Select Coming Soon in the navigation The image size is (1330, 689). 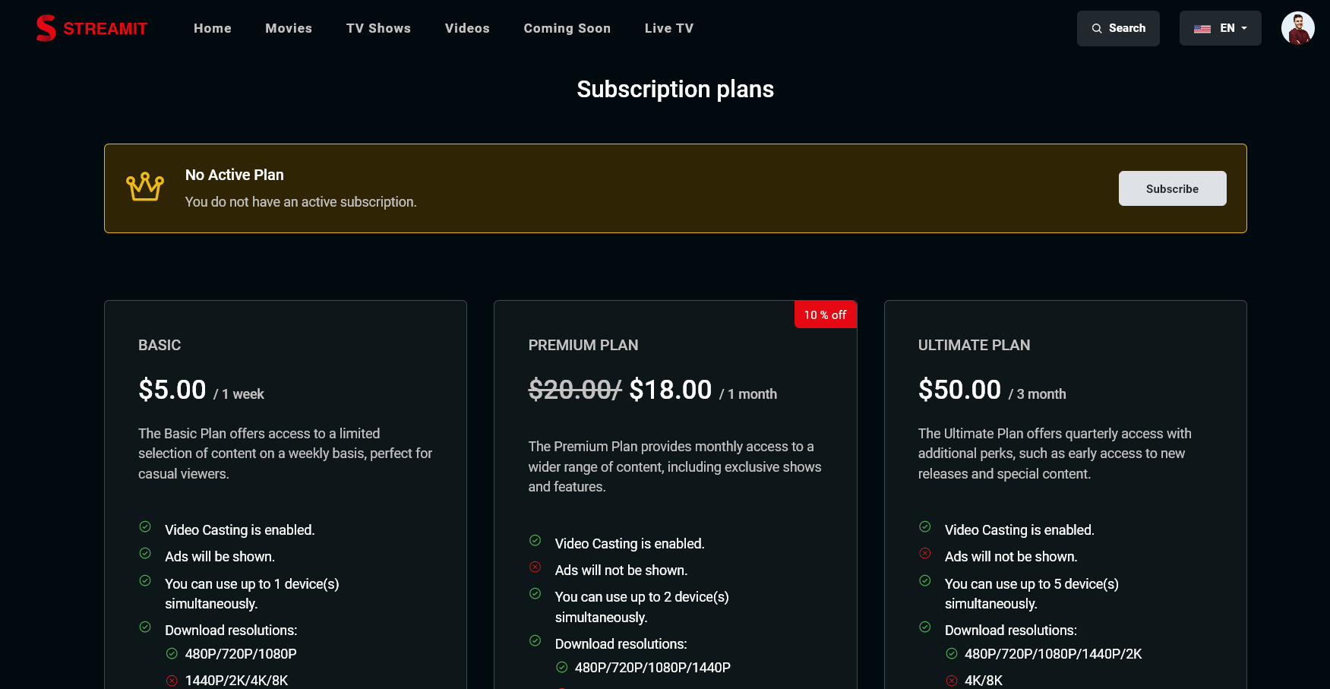[x=567, y=28]
